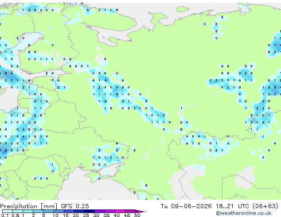This screenshot has width=281, height=217.
Task: Click the legend label "0.5"
Action: 16,215
